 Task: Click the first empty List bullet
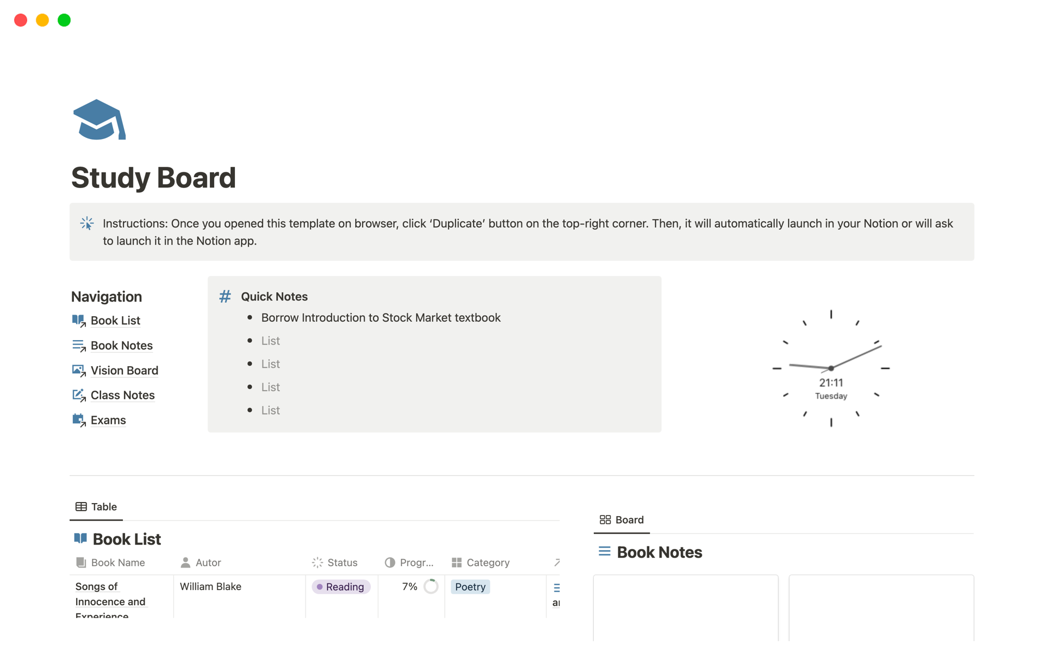click(270, 341)
